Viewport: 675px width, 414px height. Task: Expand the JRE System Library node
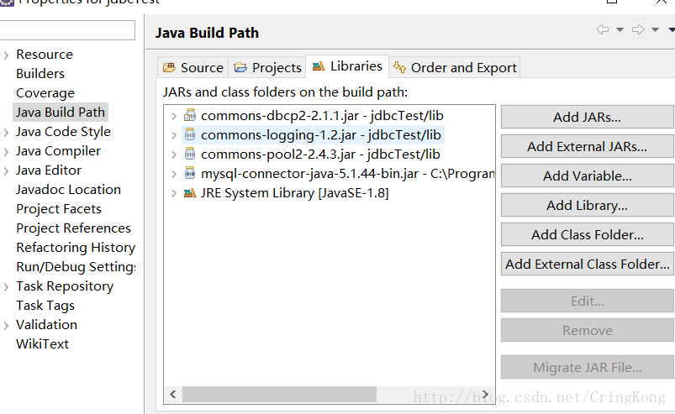coord(174,193)
